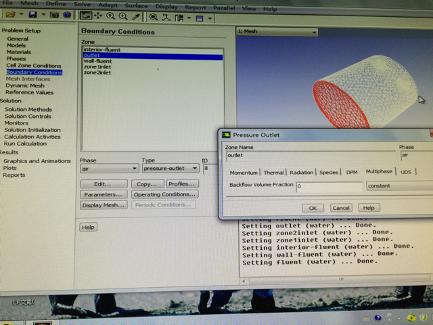
Task: Select Materials in navigation tree
Action: tap(19, 52)
